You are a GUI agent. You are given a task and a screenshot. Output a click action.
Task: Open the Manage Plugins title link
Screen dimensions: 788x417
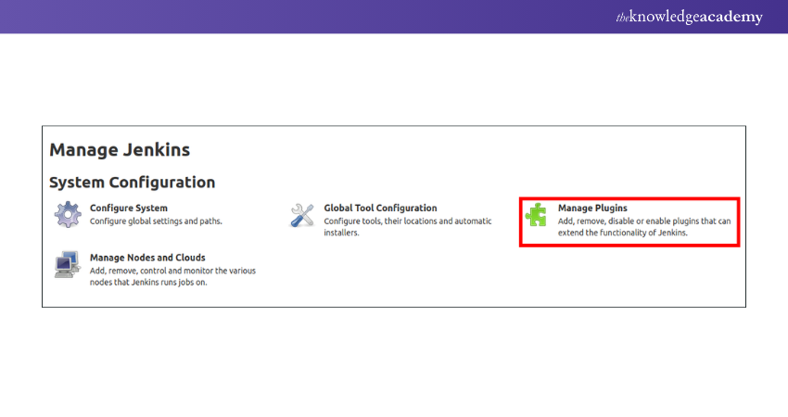(592, 208)
